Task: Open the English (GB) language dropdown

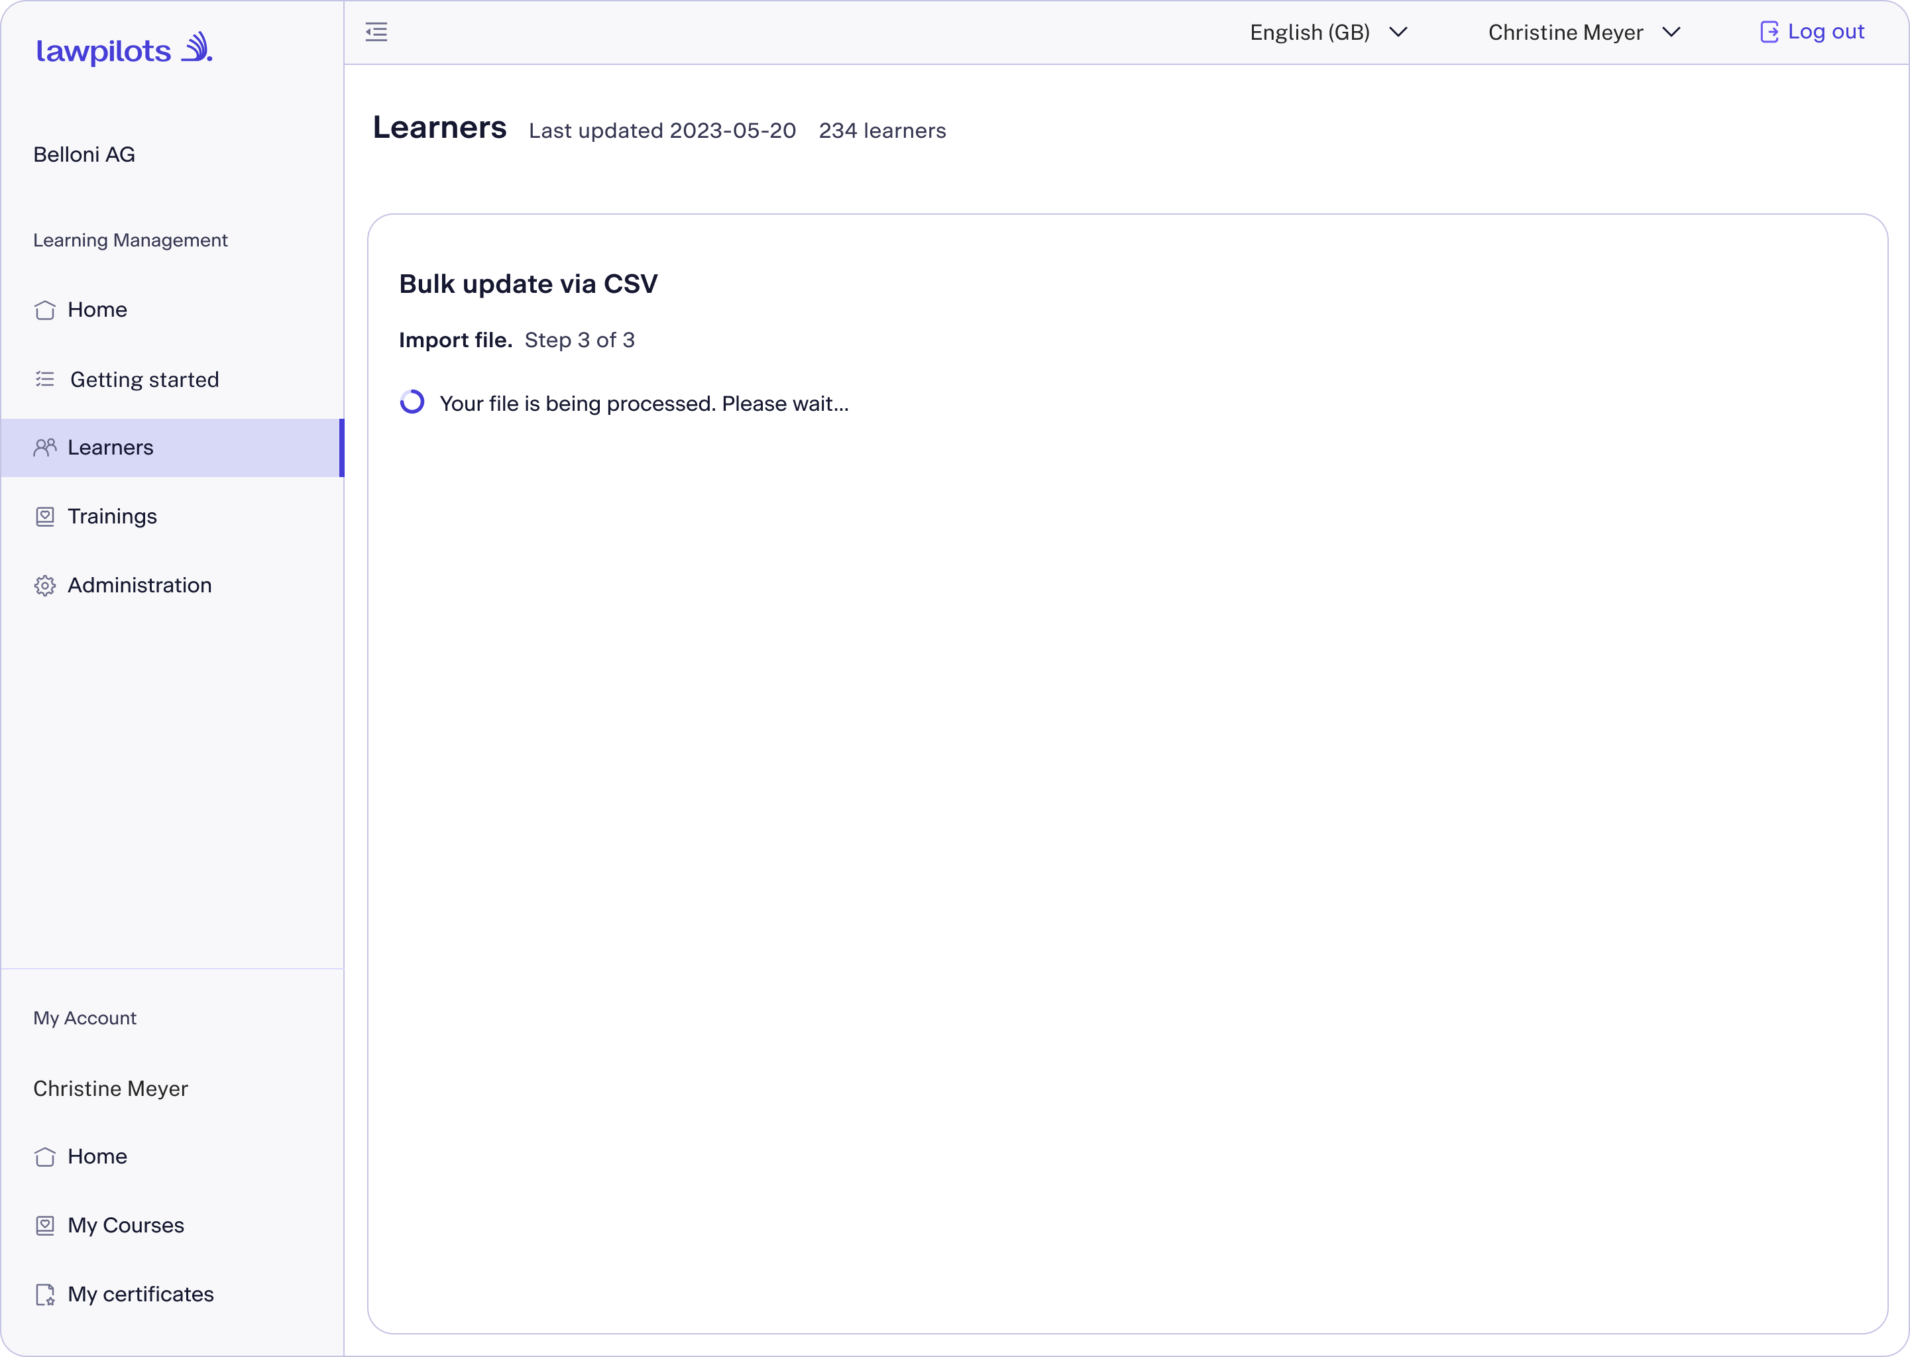Action: click(x=1329, y=32)
